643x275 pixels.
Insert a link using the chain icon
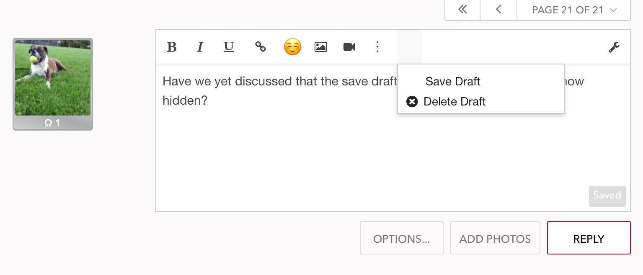click(261, 47)
